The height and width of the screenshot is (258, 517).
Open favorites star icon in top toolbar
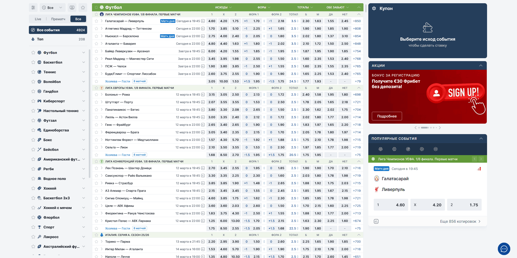(x=83, y=8)
